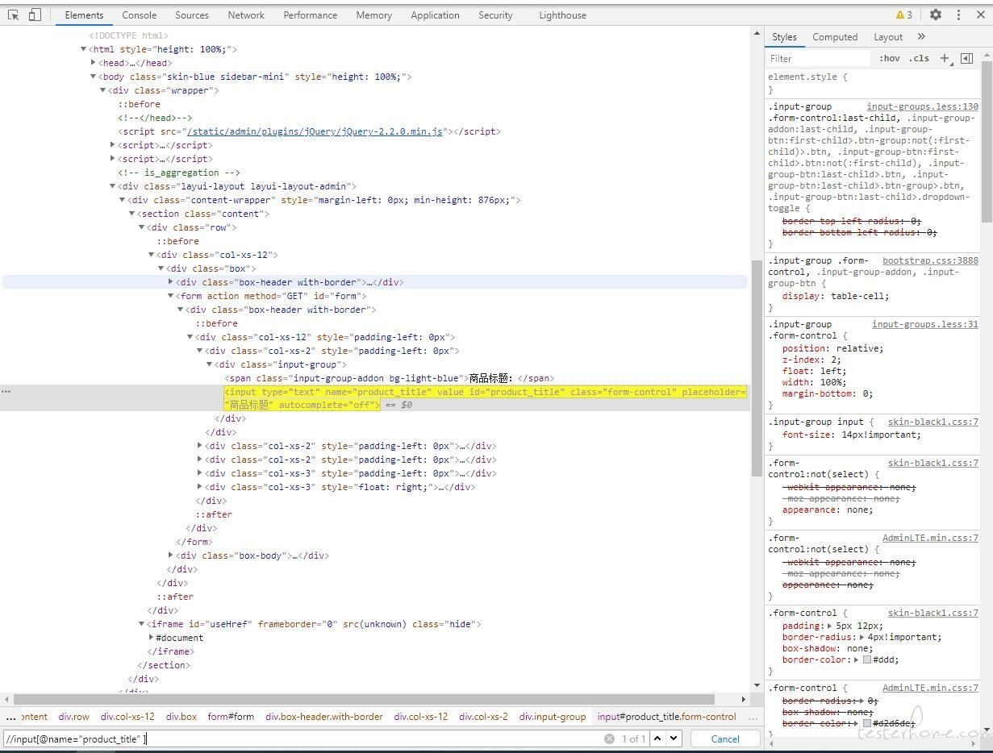Open input-groups.less:130 source link
Screen dimensions: 993x753
click(923, 106)
